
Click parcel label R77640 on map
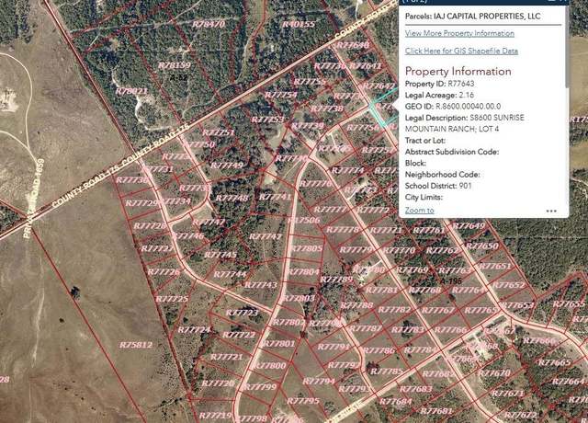click(353, 45)
